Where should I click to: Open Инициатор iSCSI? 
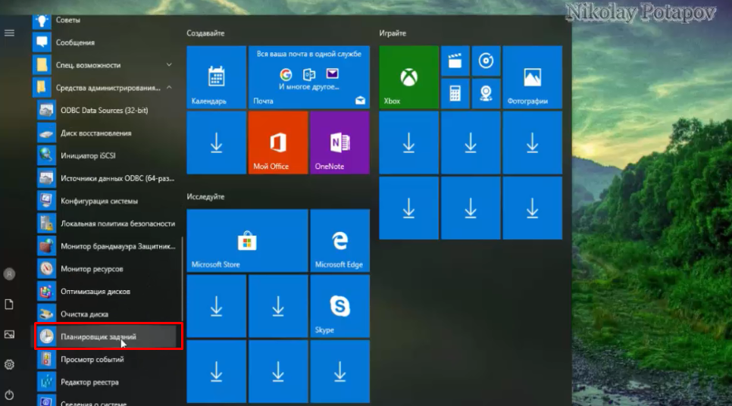[x=107, y=156]
